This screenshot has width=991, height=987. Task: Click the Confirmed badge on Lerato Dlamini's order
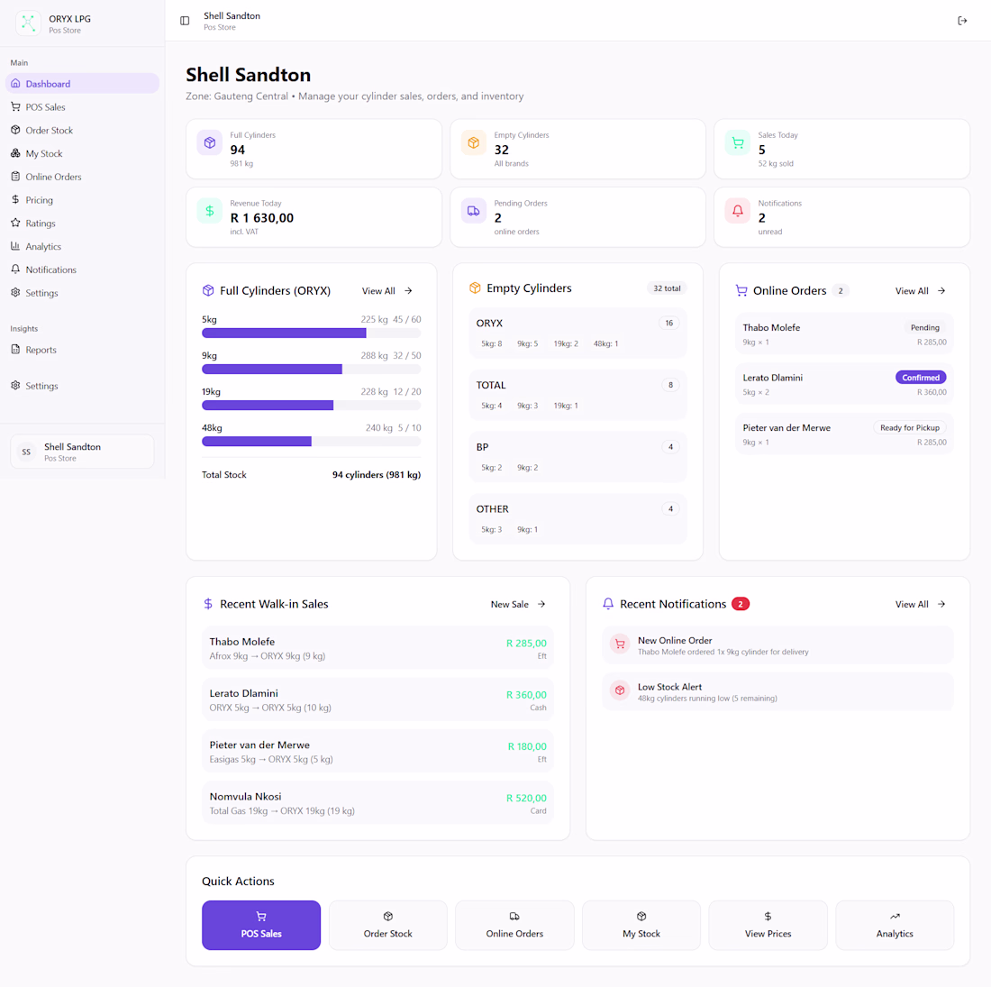[921, 378]
